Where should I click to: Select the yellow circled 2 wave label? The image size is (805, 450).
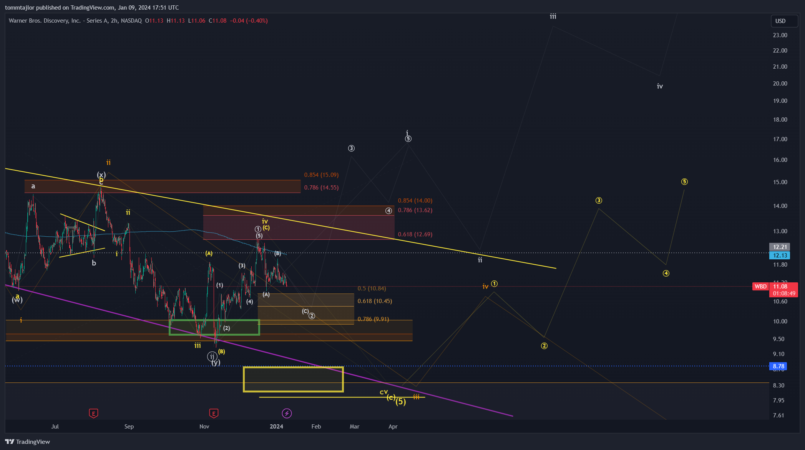(544, 346)
